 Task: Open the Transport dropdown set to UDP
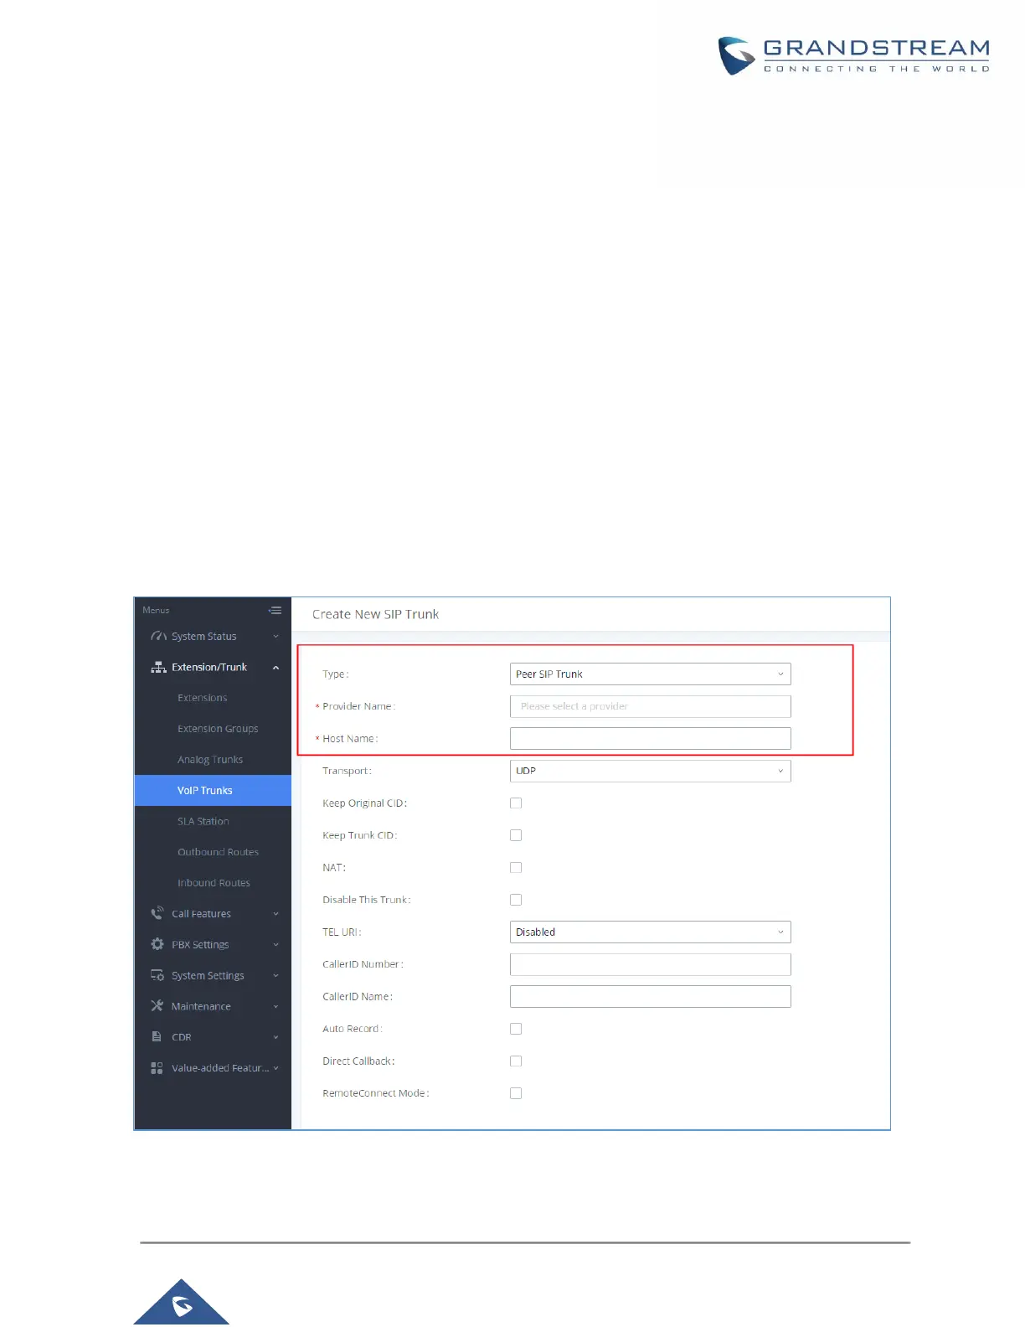tap(650, 771)
